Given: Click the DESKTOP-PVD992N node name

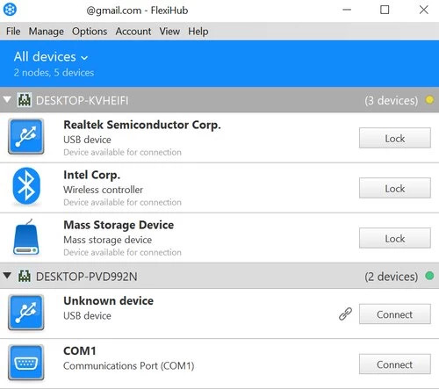Looking at the screenshot, I should point(87,277).
